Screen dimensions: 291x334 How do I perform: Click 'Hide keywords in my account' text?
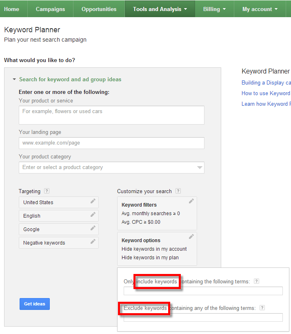click(x=154, y=249)
